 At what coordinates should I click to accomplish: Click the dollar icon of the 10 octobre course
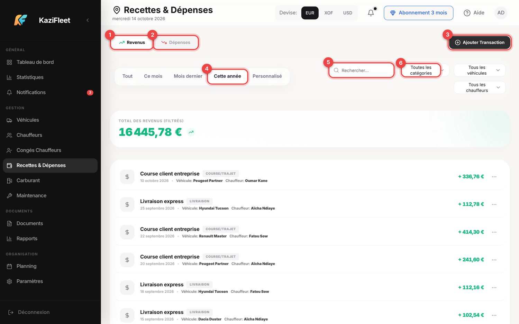pyautogui.click(x=127, y=177)
